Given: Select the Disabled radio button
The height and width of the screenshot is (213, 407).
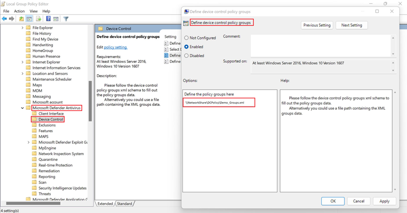Looking at the screenshot, I should point(187,56).
